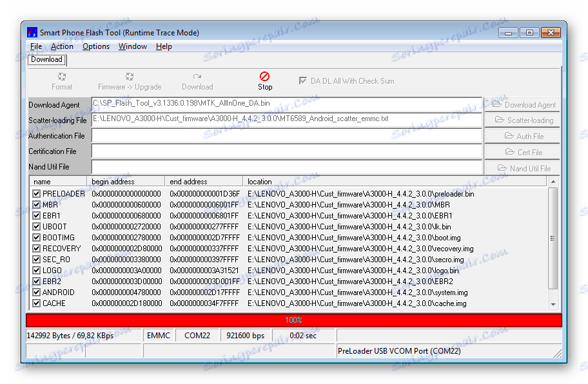Click the red 100% progress bar
This screenshot has width=588, height=384.
(x=293, y=320)
